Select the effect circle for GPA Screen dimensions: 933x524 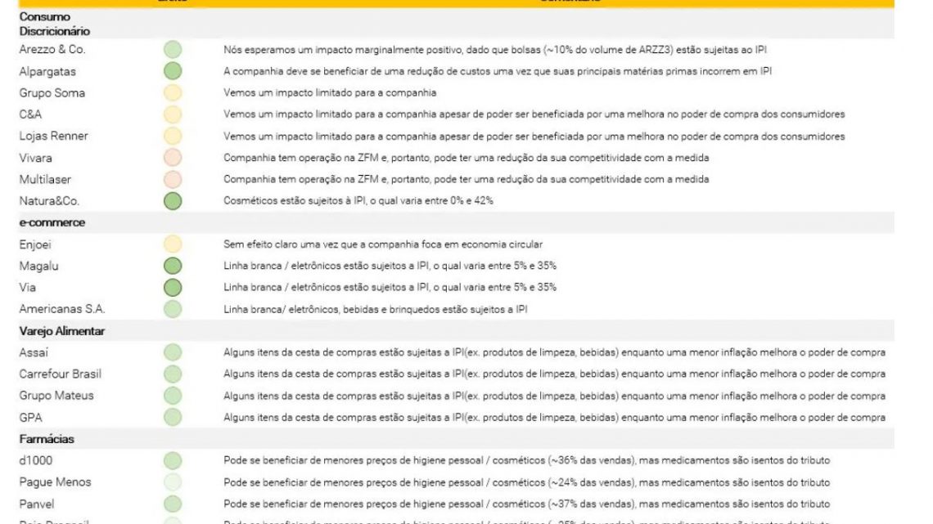click(x=173, y=417)
